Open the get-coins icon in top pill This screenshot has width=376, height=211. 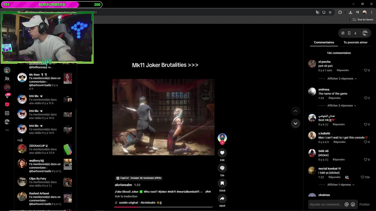tap(343, 33)
